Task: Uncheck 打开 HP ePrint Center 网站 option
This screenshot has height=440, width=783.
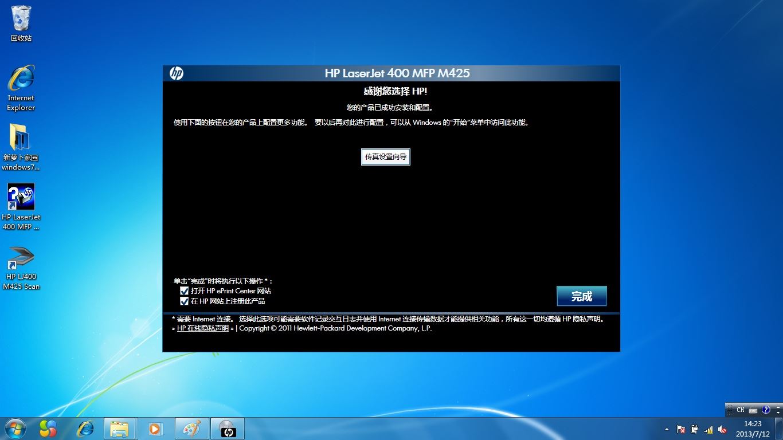Action: click(x=185, y=291)
